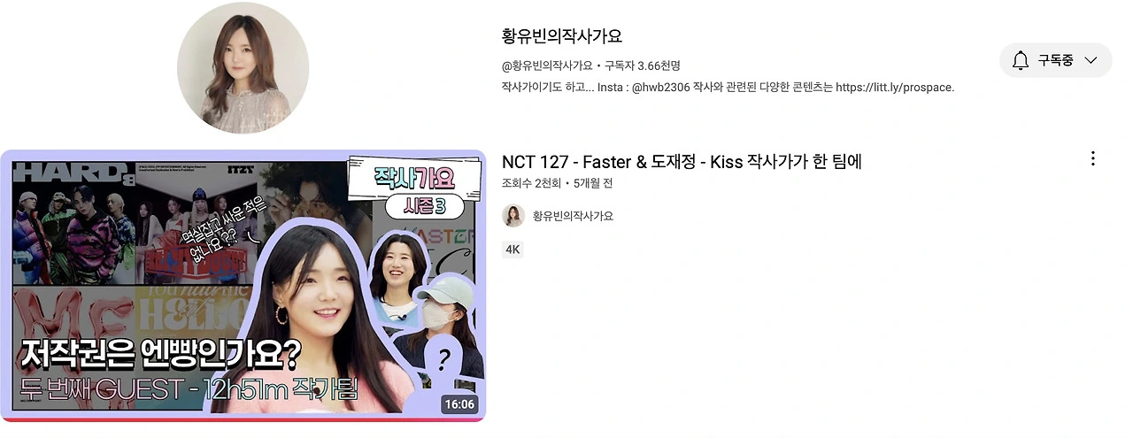Click the 4K quality badge
This screenshot has height=438, width=1133.
tap(513, 250)
